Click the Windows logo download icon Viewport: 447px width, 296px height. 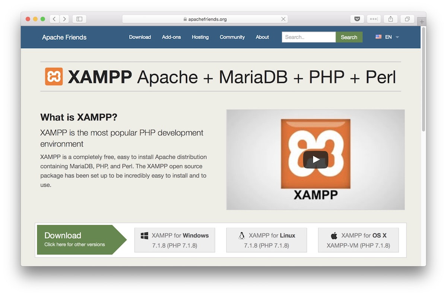[145, 236]
